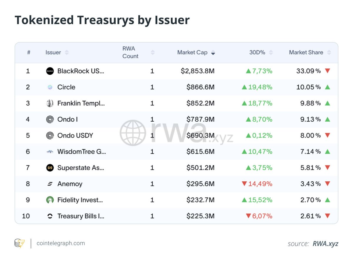Sort by the RWA Count column arrows
This screenshot has width=353, height=263.
point(152,53)
